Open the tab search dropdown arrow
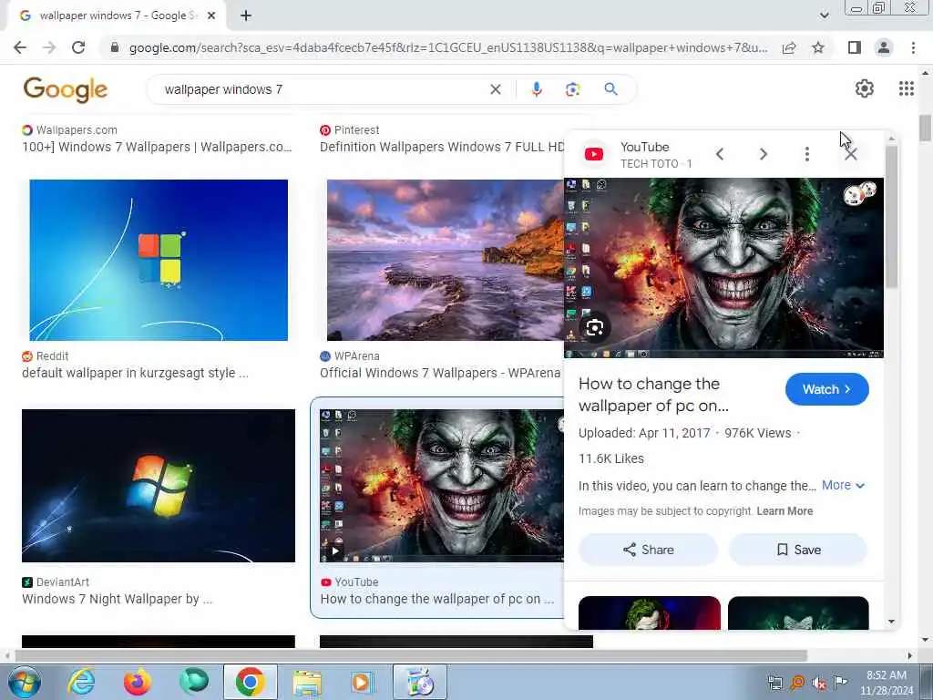This screenshot has width=933, height=700. click(x=824, y=15)
